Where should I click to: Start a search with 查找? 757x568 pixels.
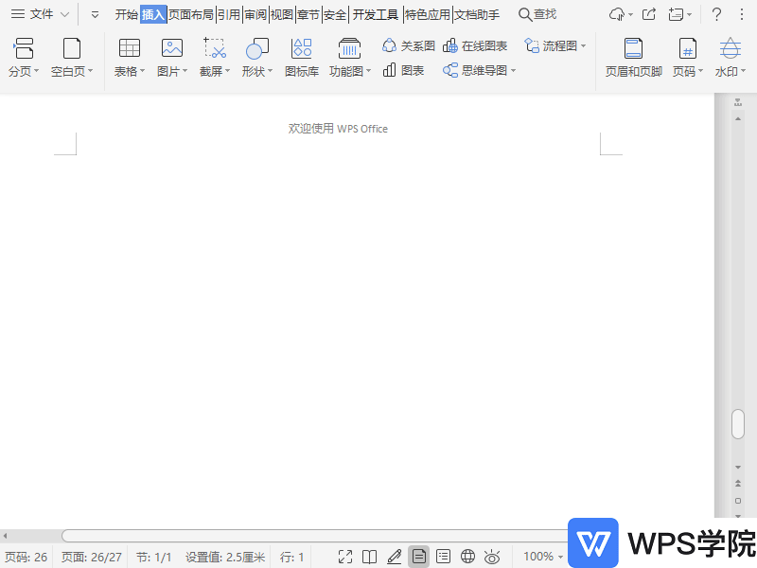tap(538, 14)
